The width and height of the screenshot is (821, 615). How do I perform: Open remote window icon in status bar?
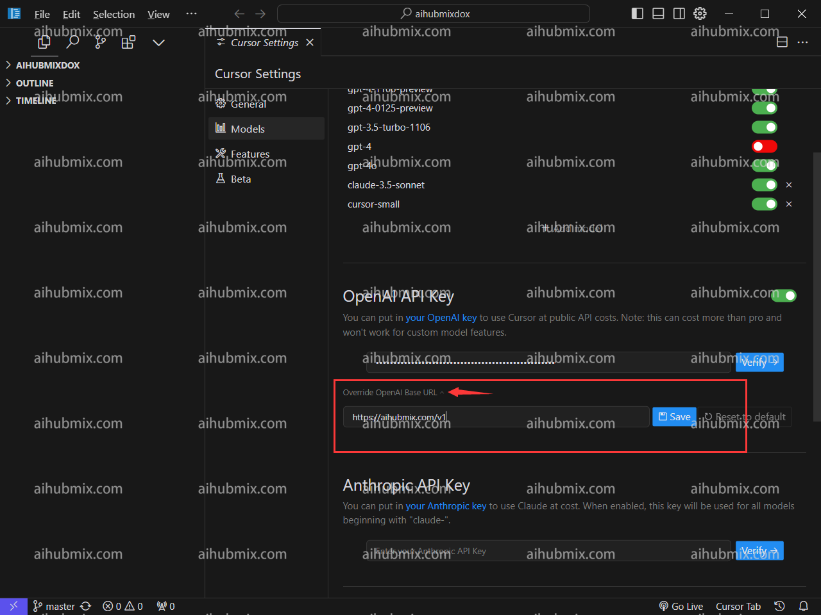click(x=13, y=606)
